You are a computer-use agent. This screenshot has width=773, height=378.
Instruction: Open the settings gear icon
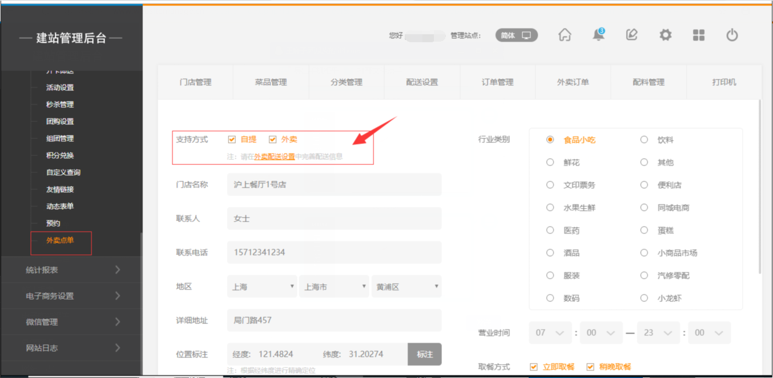[x=665, y=35]
